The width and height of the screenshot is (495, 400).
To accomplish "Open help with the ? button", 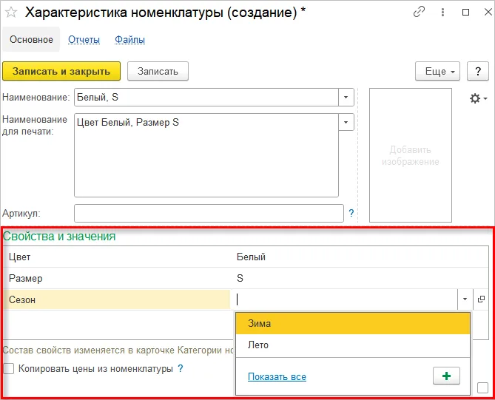I will click(x=478, y=71).
